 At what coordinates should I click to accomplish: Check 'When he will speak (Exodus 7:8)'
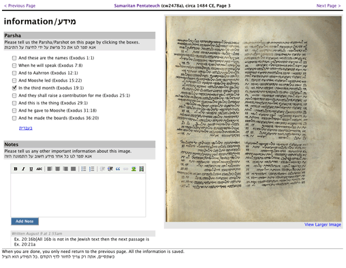pyautogui.click(x=14, y=65)
